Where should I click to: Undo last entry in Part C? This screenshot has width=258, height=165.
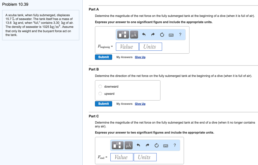pos(138,145)
